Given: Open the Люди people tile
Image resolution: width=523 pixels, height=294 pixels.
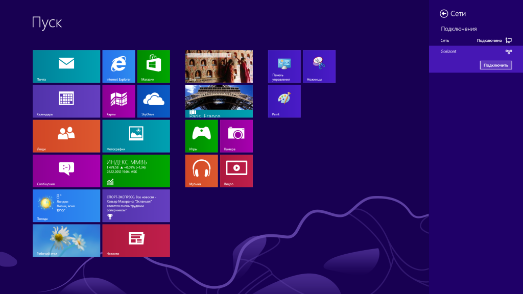Looking at the screenshot, I should point(66,136).
